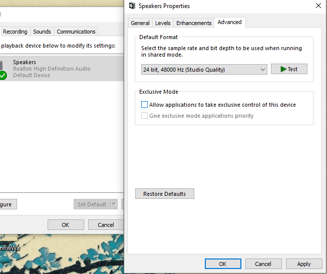Click the partially visible Configure button
Image resolution: width=327 pixels, height=274 pixels.
8,204
